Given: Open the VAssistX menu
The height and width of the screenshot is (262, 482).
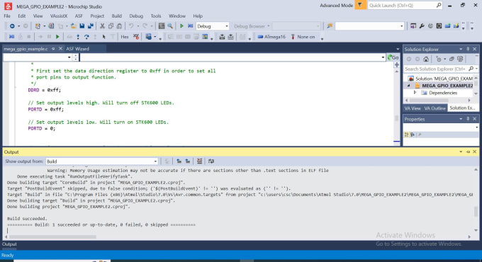Looking at the screenshot, I should coord(59,16).
